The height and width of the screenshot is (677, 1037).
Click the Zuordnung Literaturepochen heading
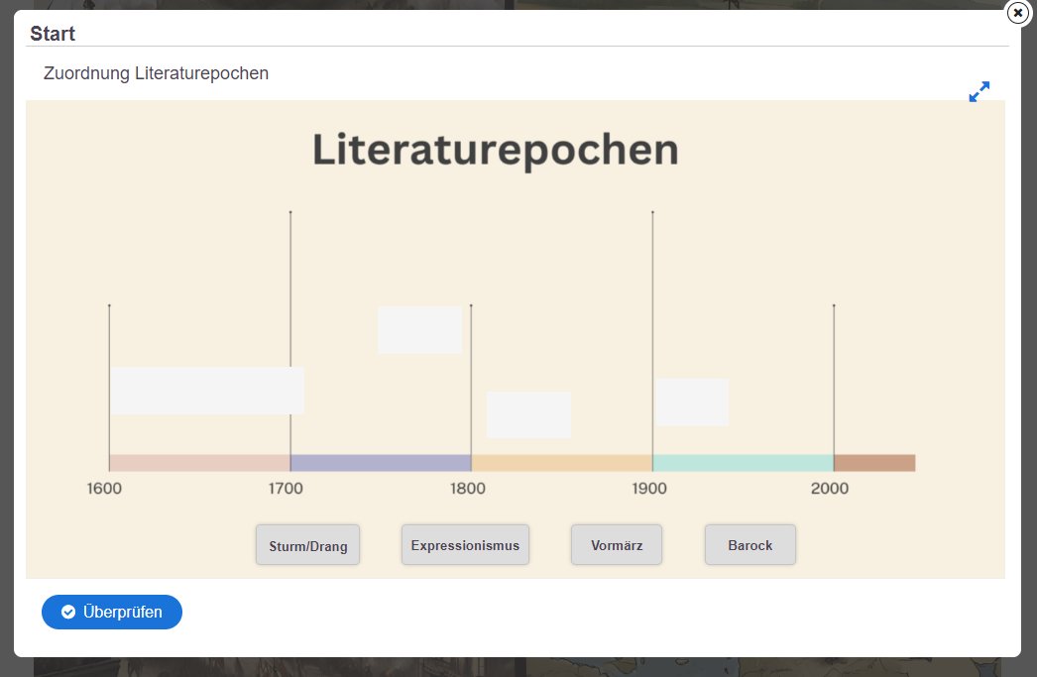(x=157, y=73)
